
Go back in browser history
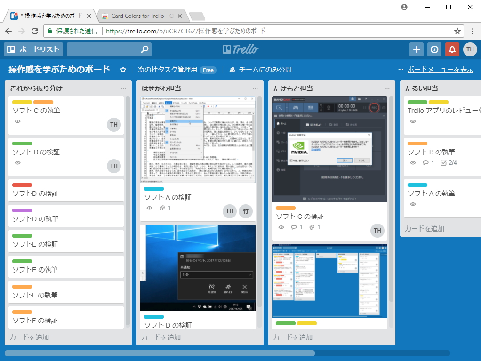(x=8, y=31)
